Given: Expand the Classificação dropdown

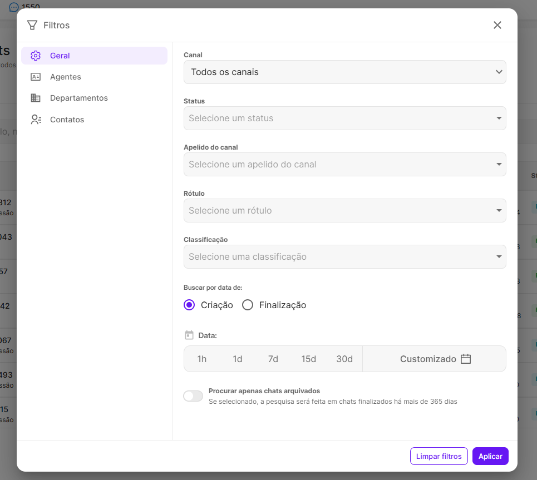Looking at the screenshot, I should [x=344, y=257].
